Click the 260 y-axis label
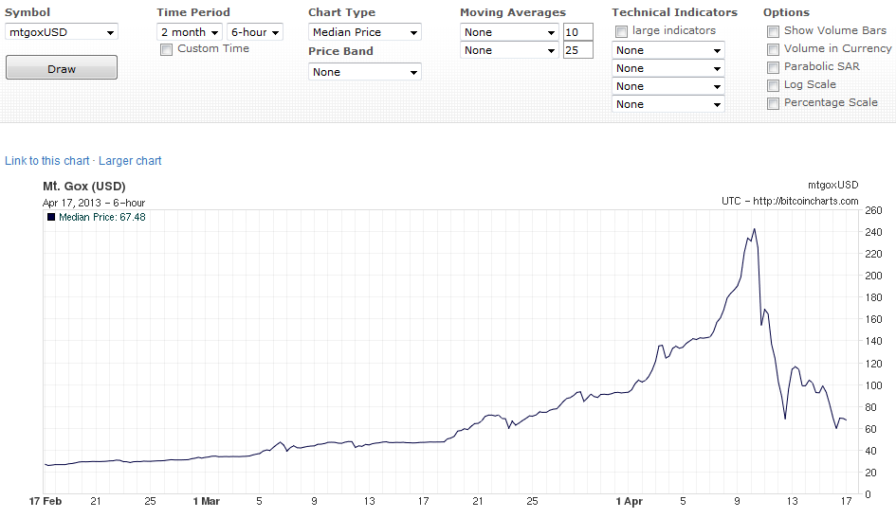896x518 pixels. (x=873, y=210)
